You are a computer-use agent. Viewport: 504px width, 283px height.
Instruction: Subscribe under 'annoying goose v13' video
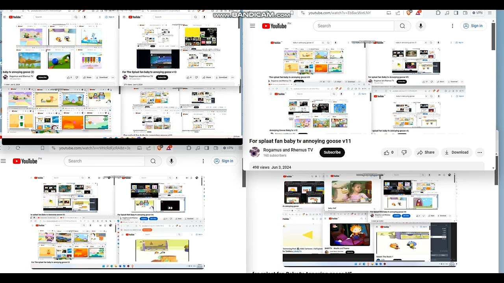(x=162, y=77)
